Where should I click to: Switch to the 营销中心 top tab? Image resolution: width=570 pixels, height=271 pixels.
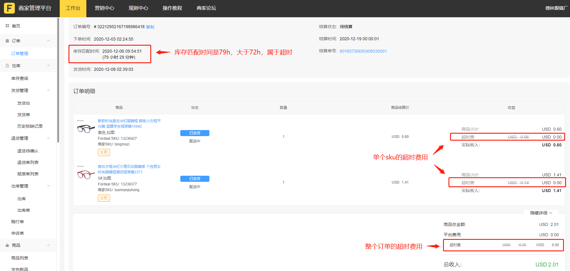click(x=104, y=8)
